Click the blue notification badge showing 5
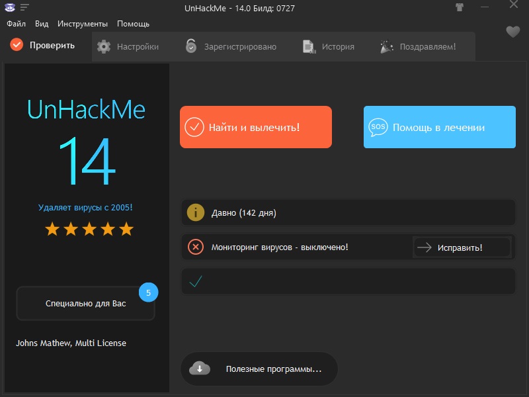The height and width of the screenshot is (397, 529). click(x=148, y=292)
